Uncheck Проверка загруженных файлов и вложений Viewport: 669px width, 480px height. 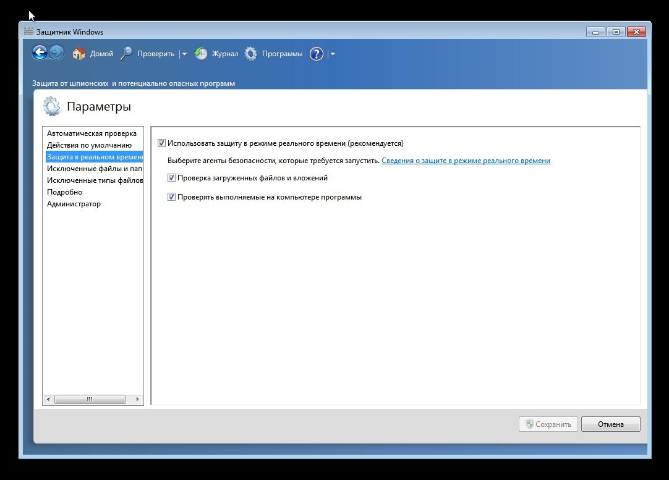pos(171,178)
